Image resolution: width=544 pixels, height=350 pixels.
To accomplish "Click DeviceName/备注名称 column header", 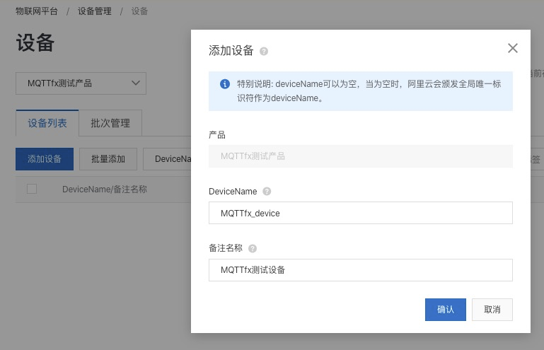I will click(x=105, y=189).
